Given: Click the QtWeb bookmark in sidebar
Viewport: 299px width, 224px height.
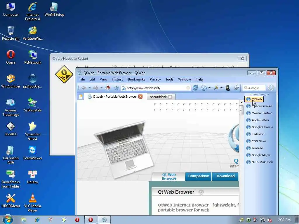Looking at the screenshot, I should pos(254,99).
